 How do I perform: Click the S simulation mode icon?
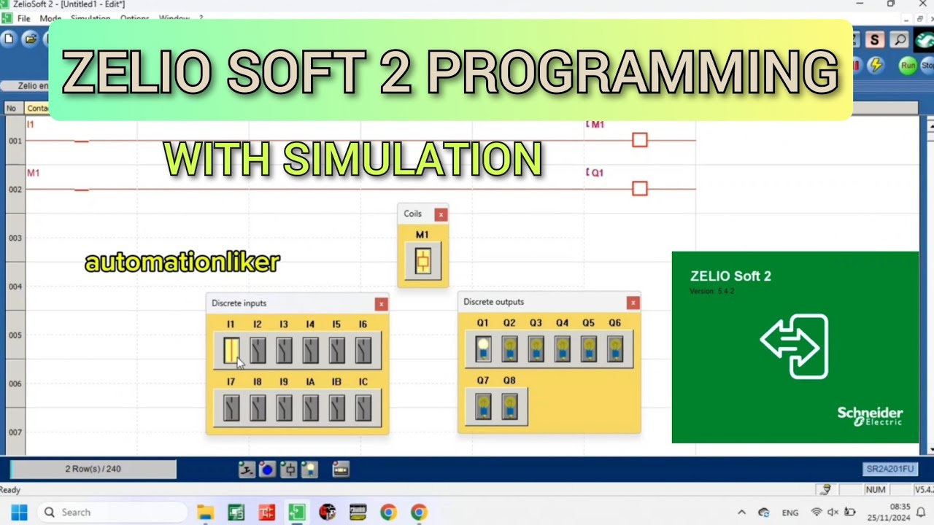click(x=875, y=40)
